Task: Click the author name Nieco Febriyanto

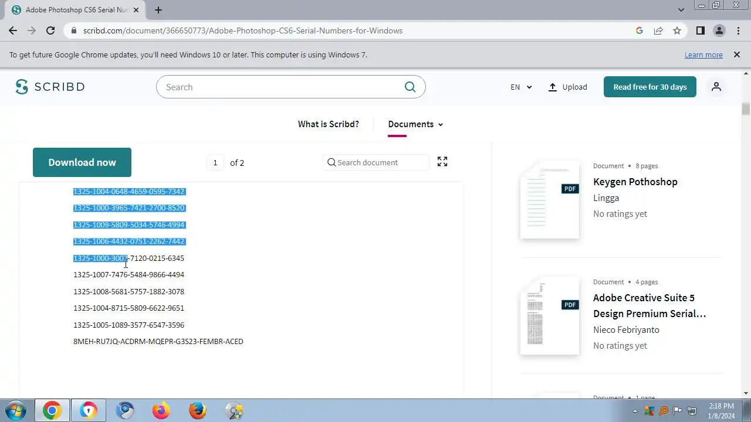Action: coord(626,330)
